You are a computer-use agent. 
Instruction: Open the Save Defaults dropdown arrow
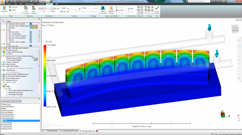(x=37, y=12)
